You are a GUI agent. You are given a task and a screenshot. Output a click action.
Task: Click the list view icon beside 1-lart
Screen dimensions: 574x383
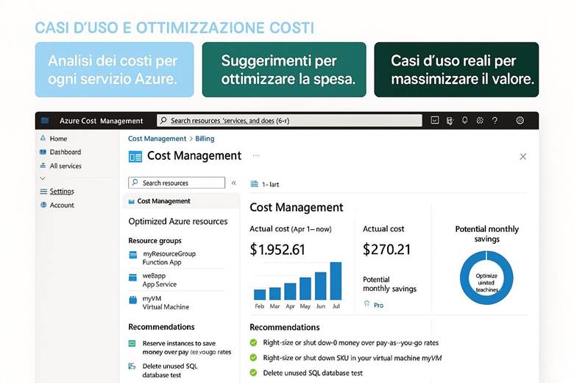coord(254,184)
